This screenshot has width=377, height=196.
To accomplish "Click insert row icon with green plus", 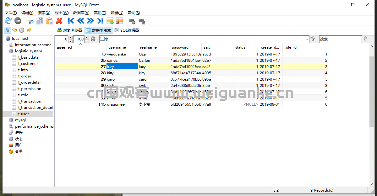I will 110,21.
